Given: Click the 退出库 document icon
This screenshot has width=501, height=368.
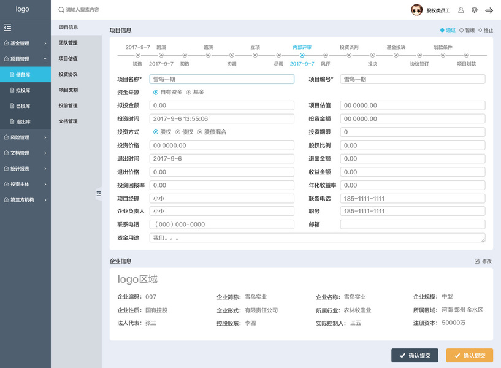Looking at the screenshot, I should pos(12,121).
